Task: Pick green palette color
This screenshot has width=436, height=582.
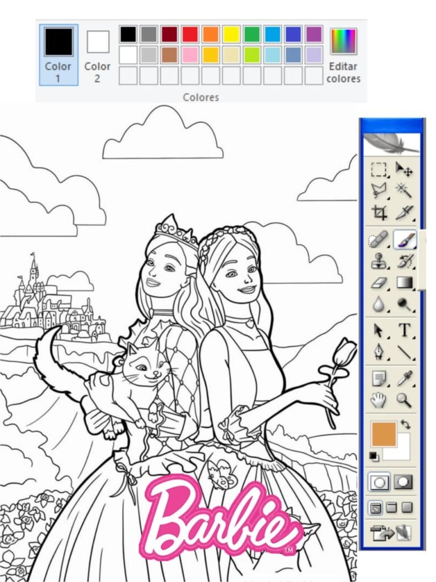Action: click(x=252, y=34)
